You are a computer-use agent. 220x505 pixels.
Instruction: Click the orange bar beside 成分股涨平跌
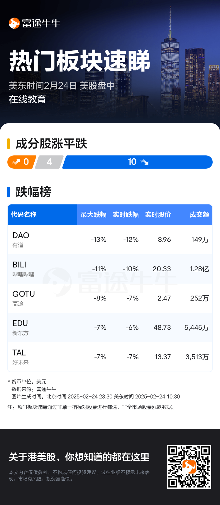tap(9, 144)
